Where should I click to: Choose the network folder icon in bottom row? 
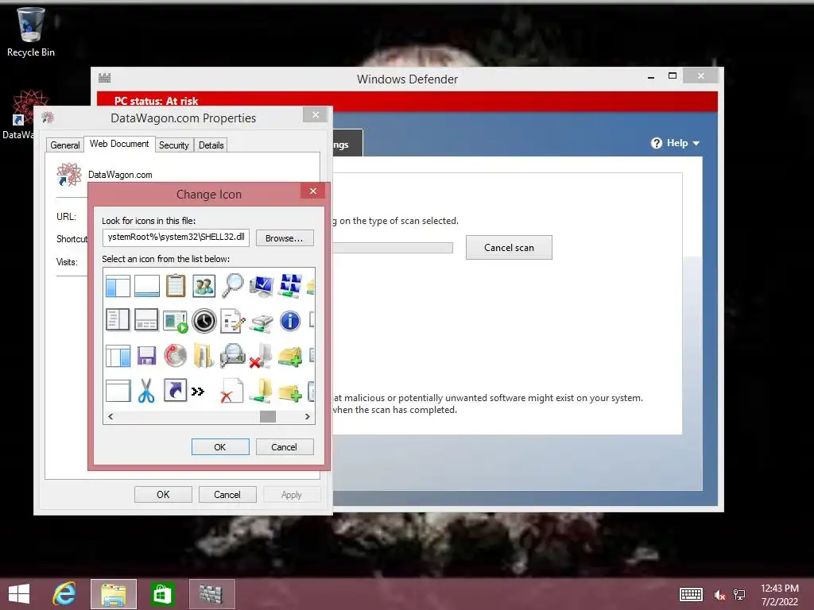pos(261,391)
